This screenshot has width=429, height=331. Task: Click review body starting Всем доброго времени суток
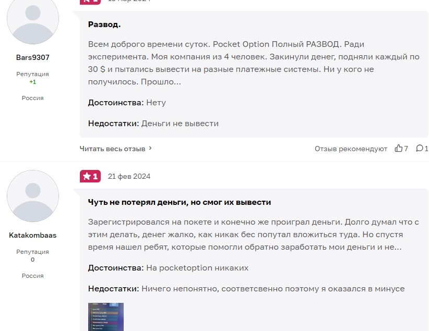click(254, 63)
